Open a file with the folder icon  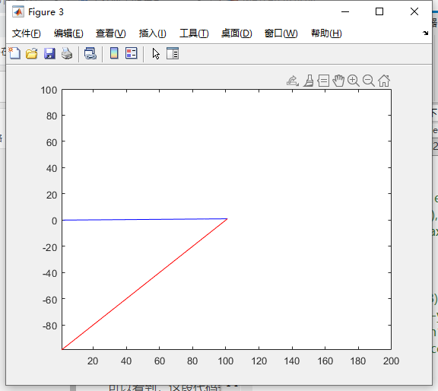click(32, 53)
